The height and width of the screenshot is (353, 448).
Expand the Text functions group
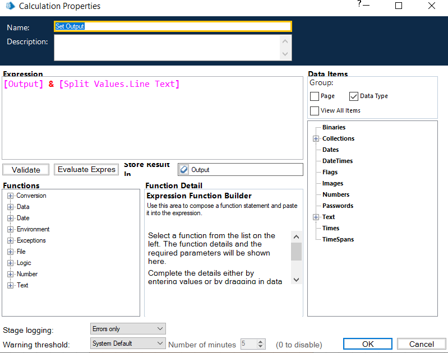[x=10, y=285]
